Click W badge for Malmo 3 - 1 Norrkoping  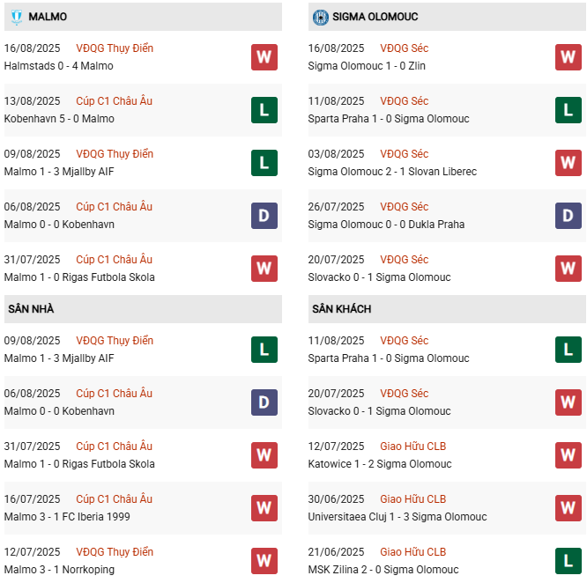(x=264, y=561)
